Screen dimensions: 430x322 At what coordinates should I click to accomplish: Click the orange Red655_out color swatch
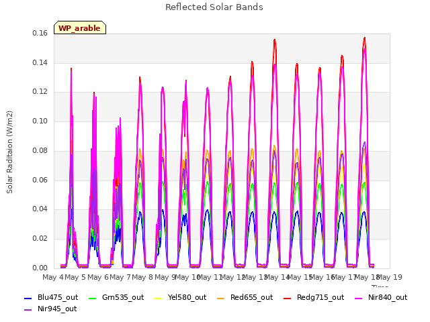pyautogui.click(x=221, y=298)
